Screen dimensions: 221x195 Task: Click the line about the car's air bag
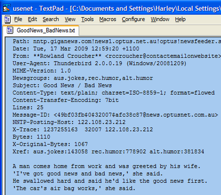74,188
